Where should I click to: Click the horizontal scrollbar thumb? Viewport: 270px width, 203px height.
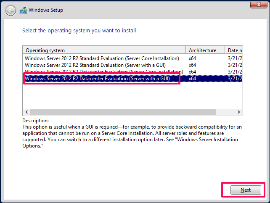123,112
